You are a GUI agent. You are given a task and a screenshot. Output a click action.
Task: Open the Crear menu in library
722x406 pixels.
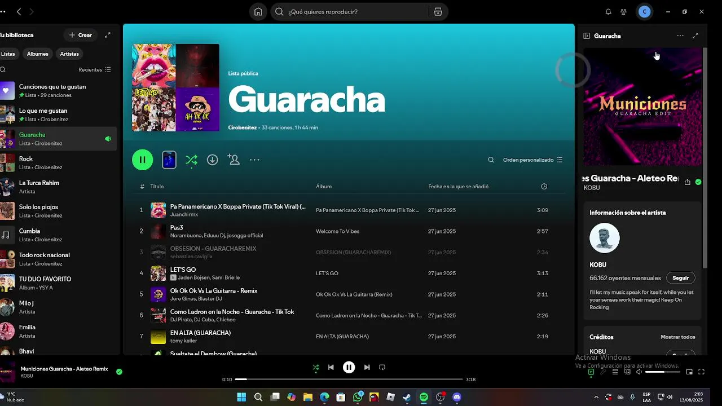click(x=80, y=35)
